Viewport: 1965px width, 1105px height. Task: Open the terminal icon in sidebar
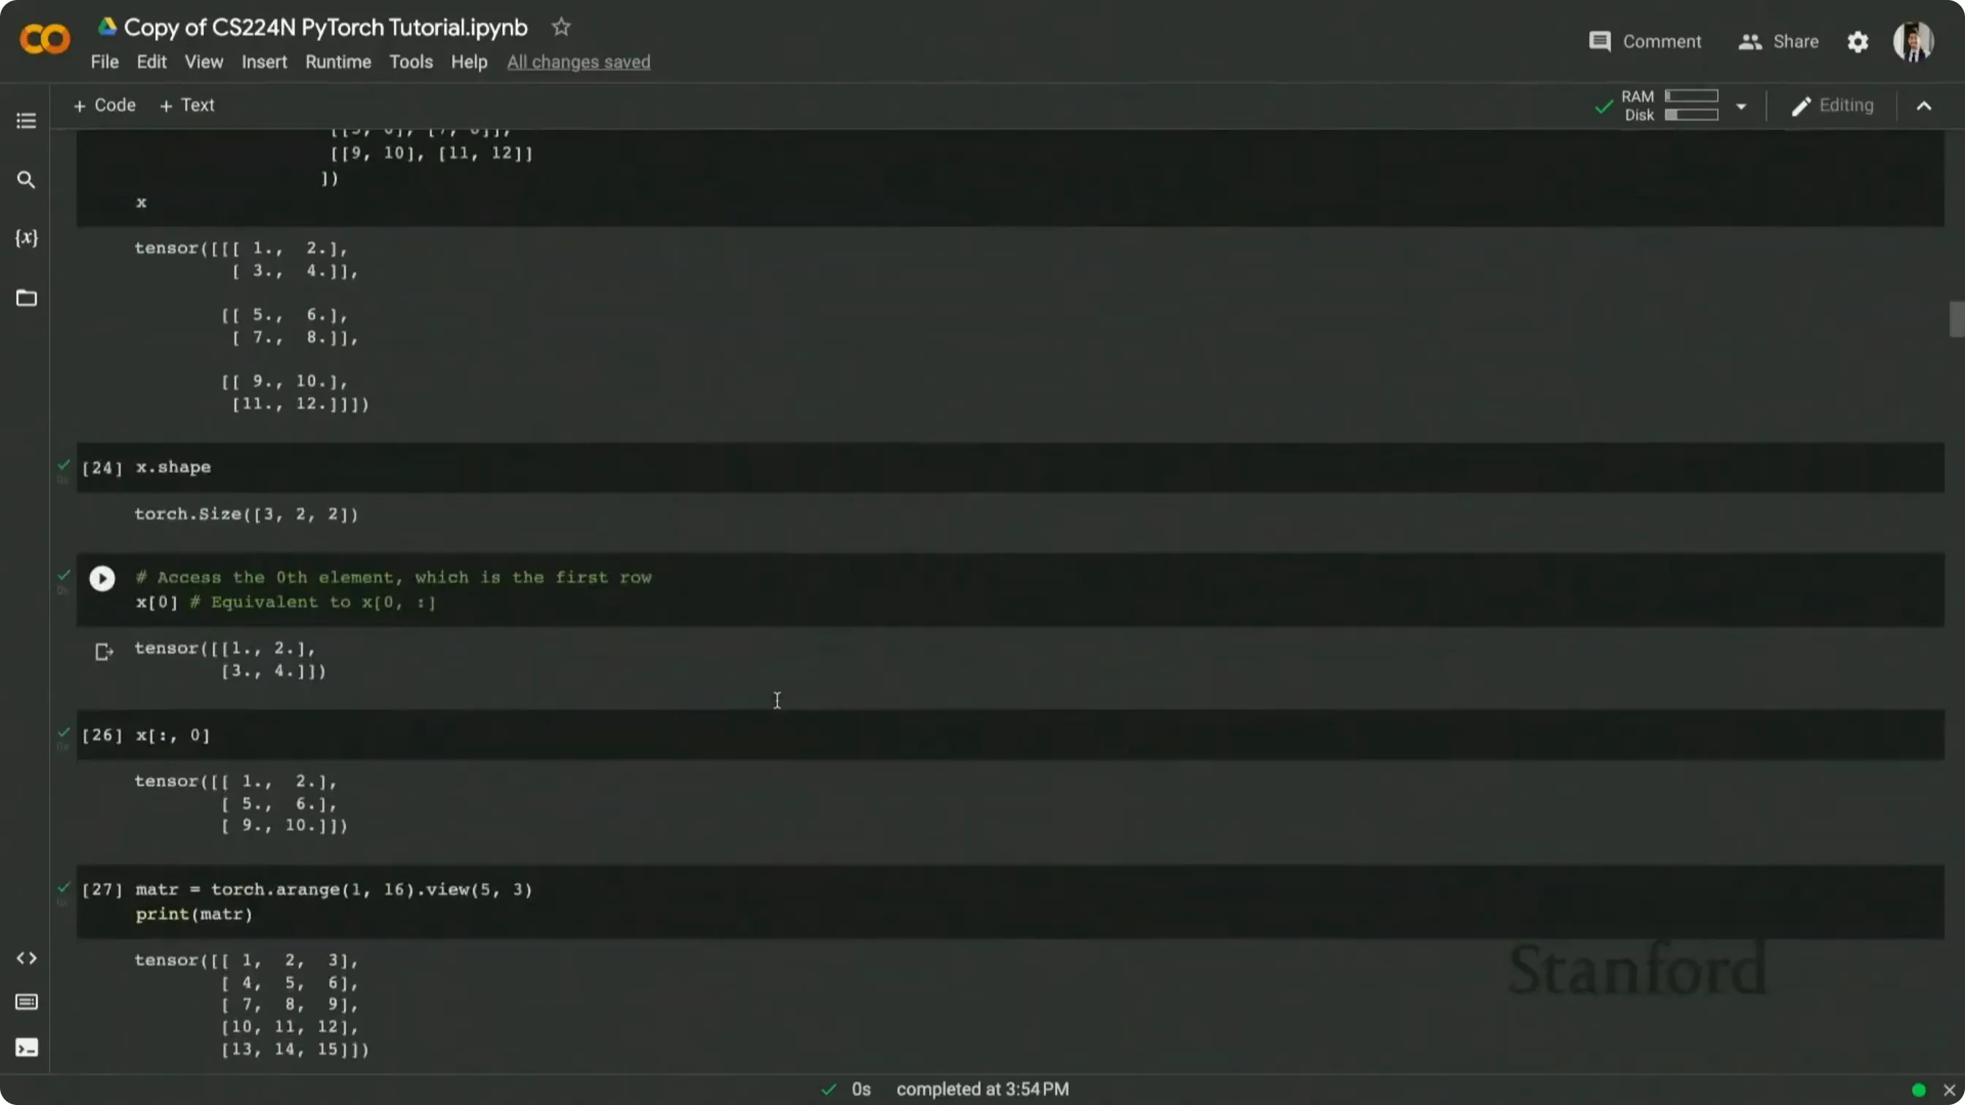point(26,1047)
